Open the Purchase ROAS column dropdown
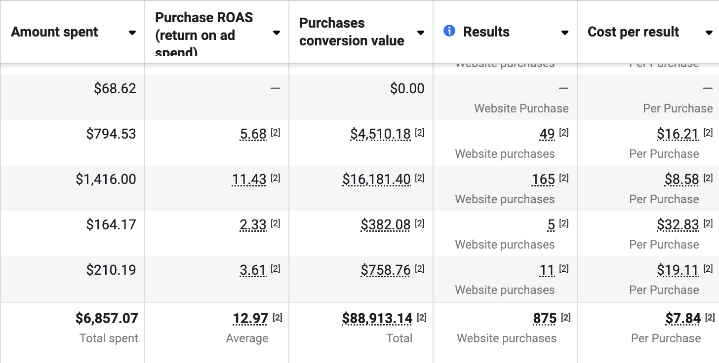The height and width of the screenshot is (363, 719). pyautogui.click(x=277, y=33)
